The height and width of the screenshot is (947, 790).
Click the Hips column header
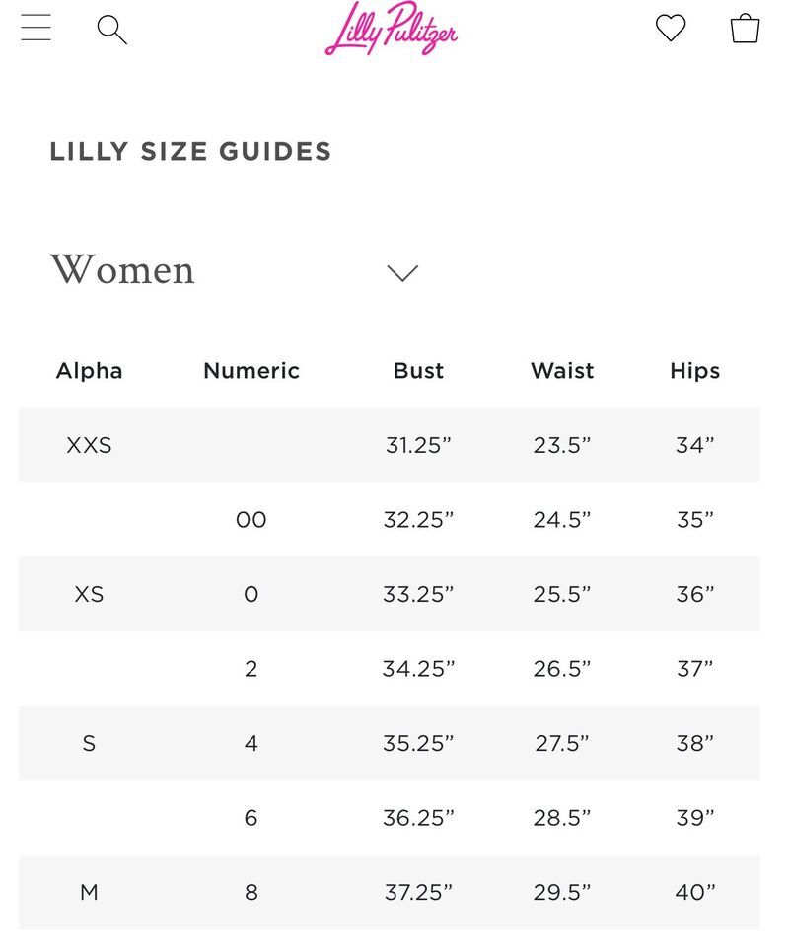[694, 371]
